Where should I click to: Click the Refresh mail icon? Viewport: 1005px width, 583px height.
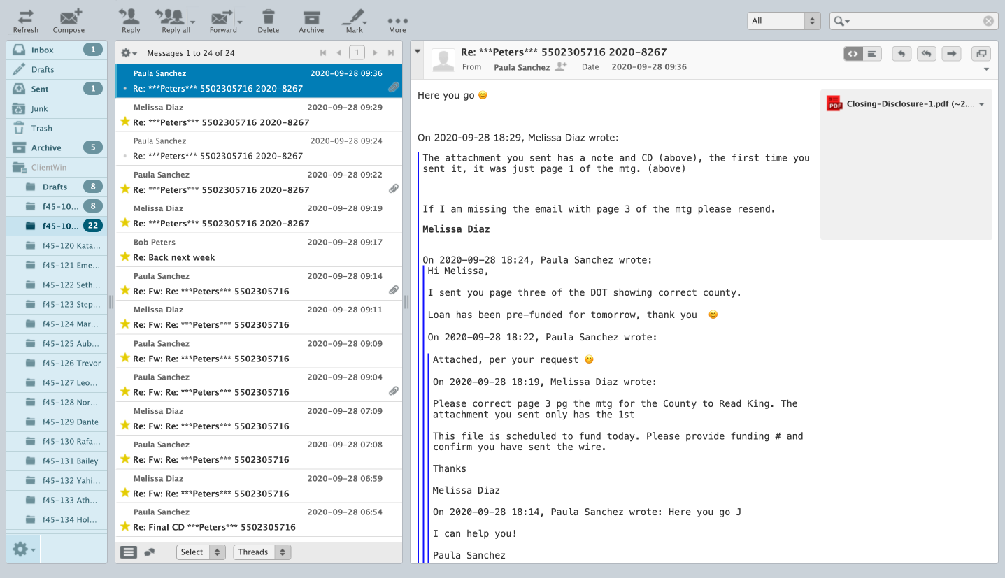coord(26,20)
